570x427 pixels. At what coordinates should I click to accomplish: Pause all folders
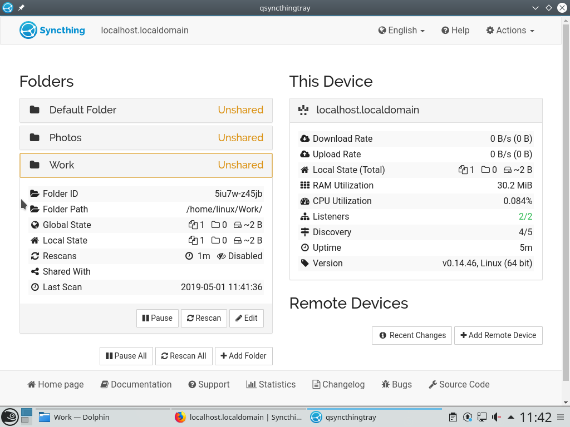[x=126, y=356]
